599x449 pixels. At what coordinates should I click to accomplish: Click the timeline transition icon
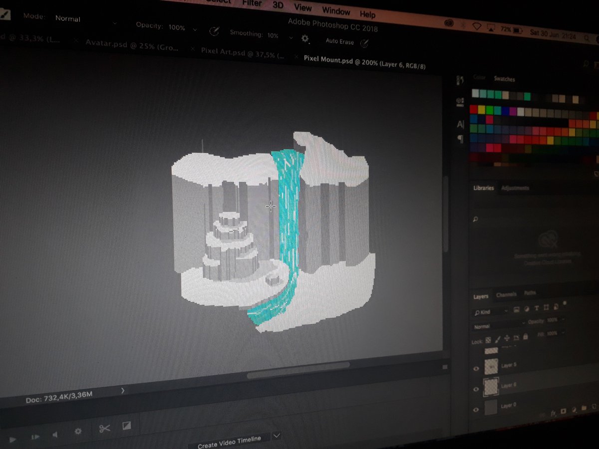coord(127,426)
